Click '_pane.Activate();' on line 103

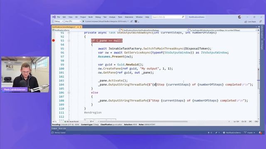[113, 81]
